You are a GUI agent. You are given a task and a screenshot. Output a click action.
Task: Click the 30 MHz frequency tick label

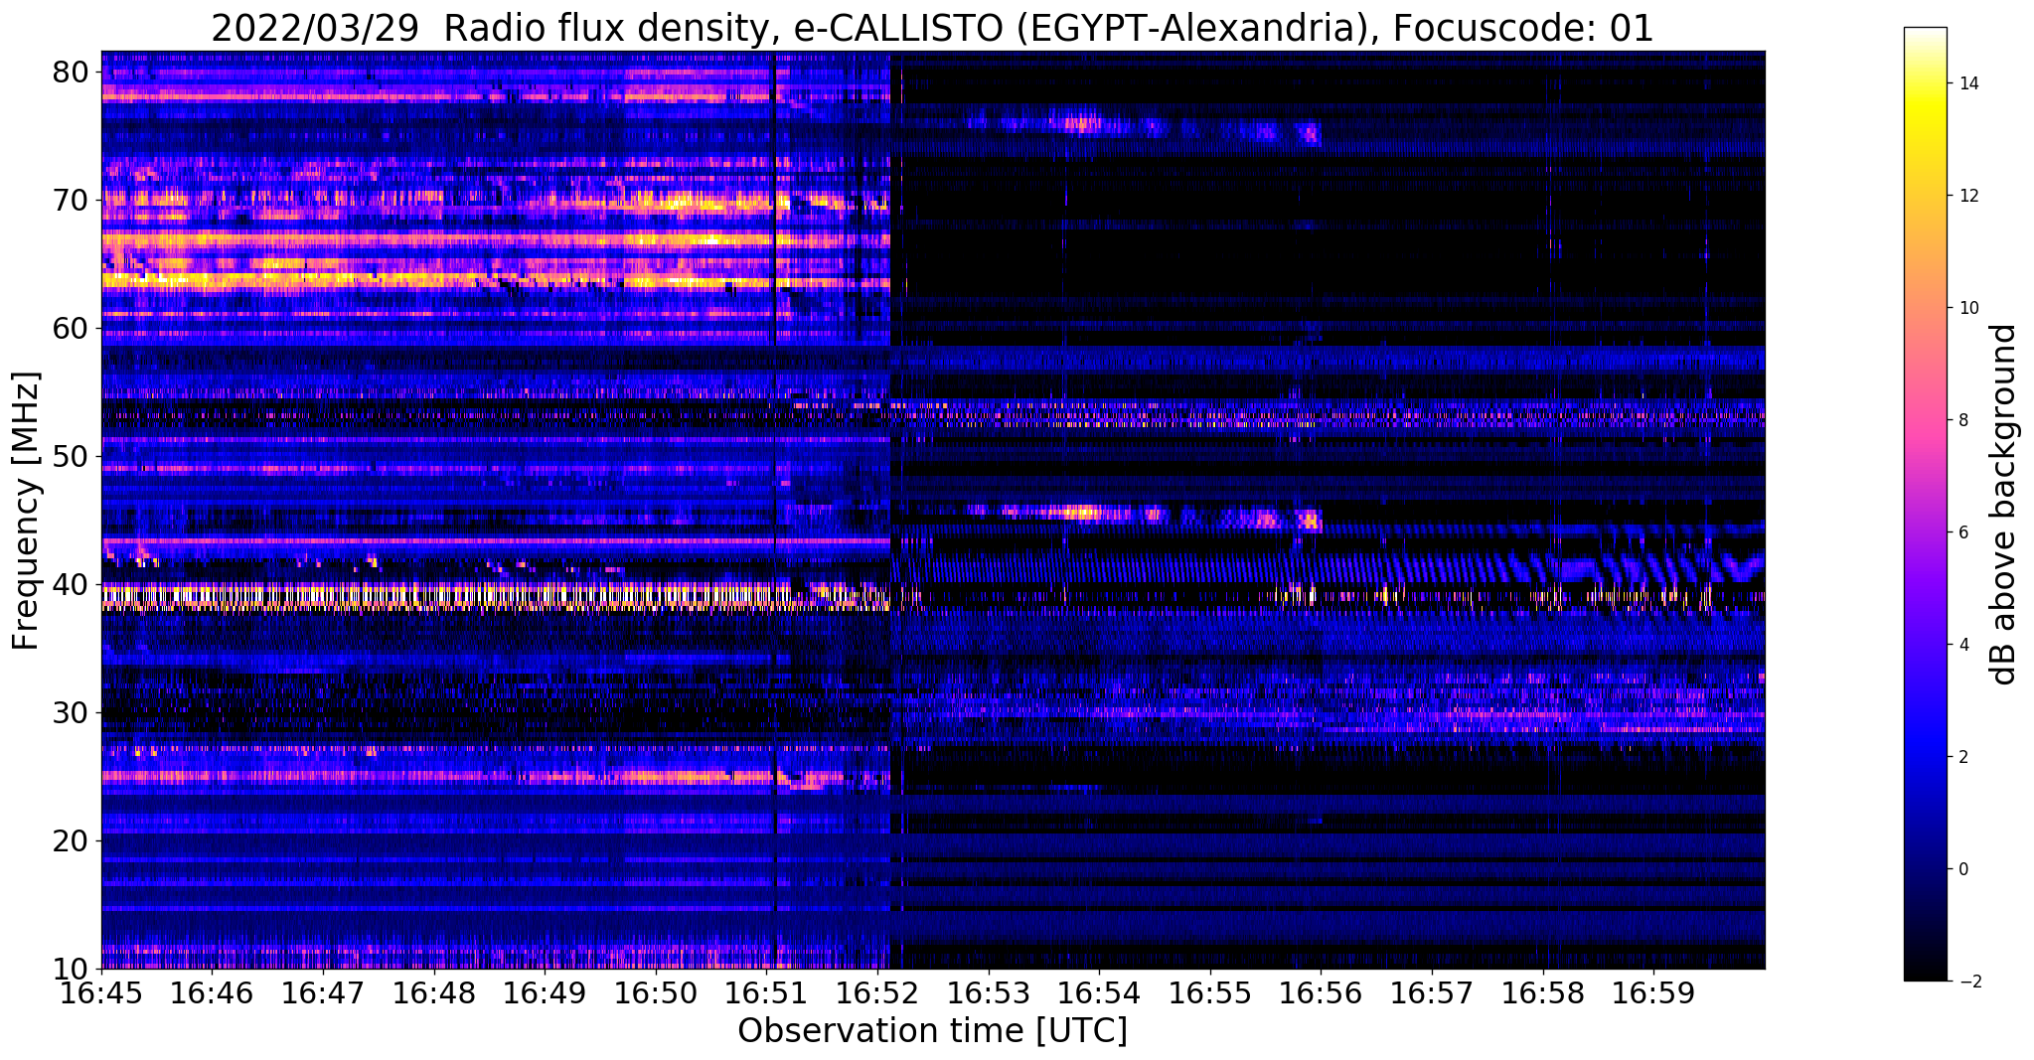coord(73,712)
